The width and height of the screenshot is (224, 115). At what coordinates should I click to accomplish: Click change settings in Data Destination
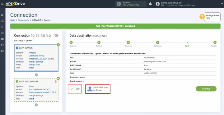pyautogui.click(x=36, y=95)
